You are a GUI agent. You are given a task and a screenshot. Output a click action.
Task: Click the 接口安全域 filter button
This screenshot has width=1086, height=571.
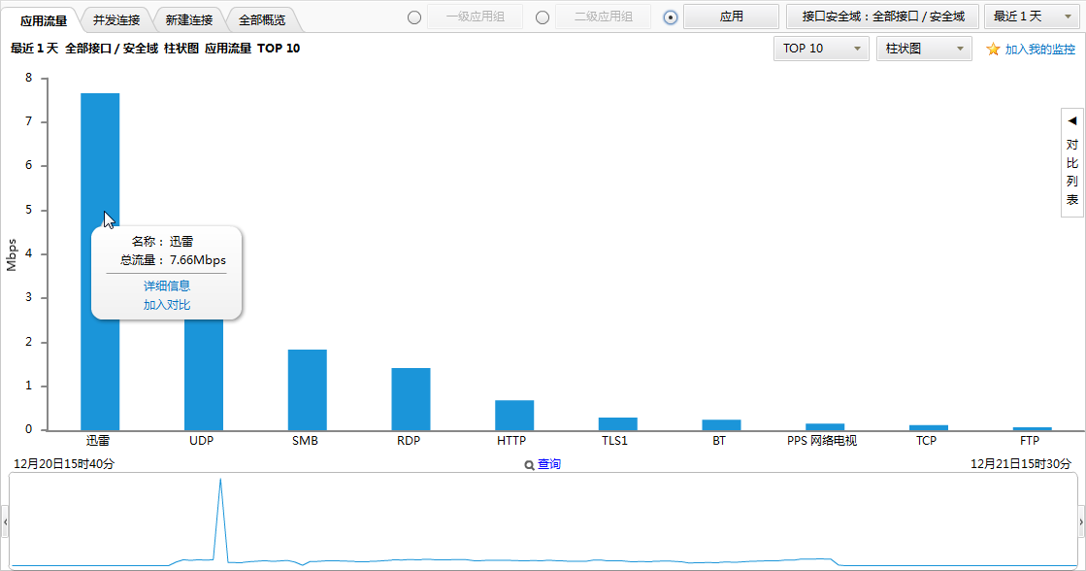[x=883, y=17]
